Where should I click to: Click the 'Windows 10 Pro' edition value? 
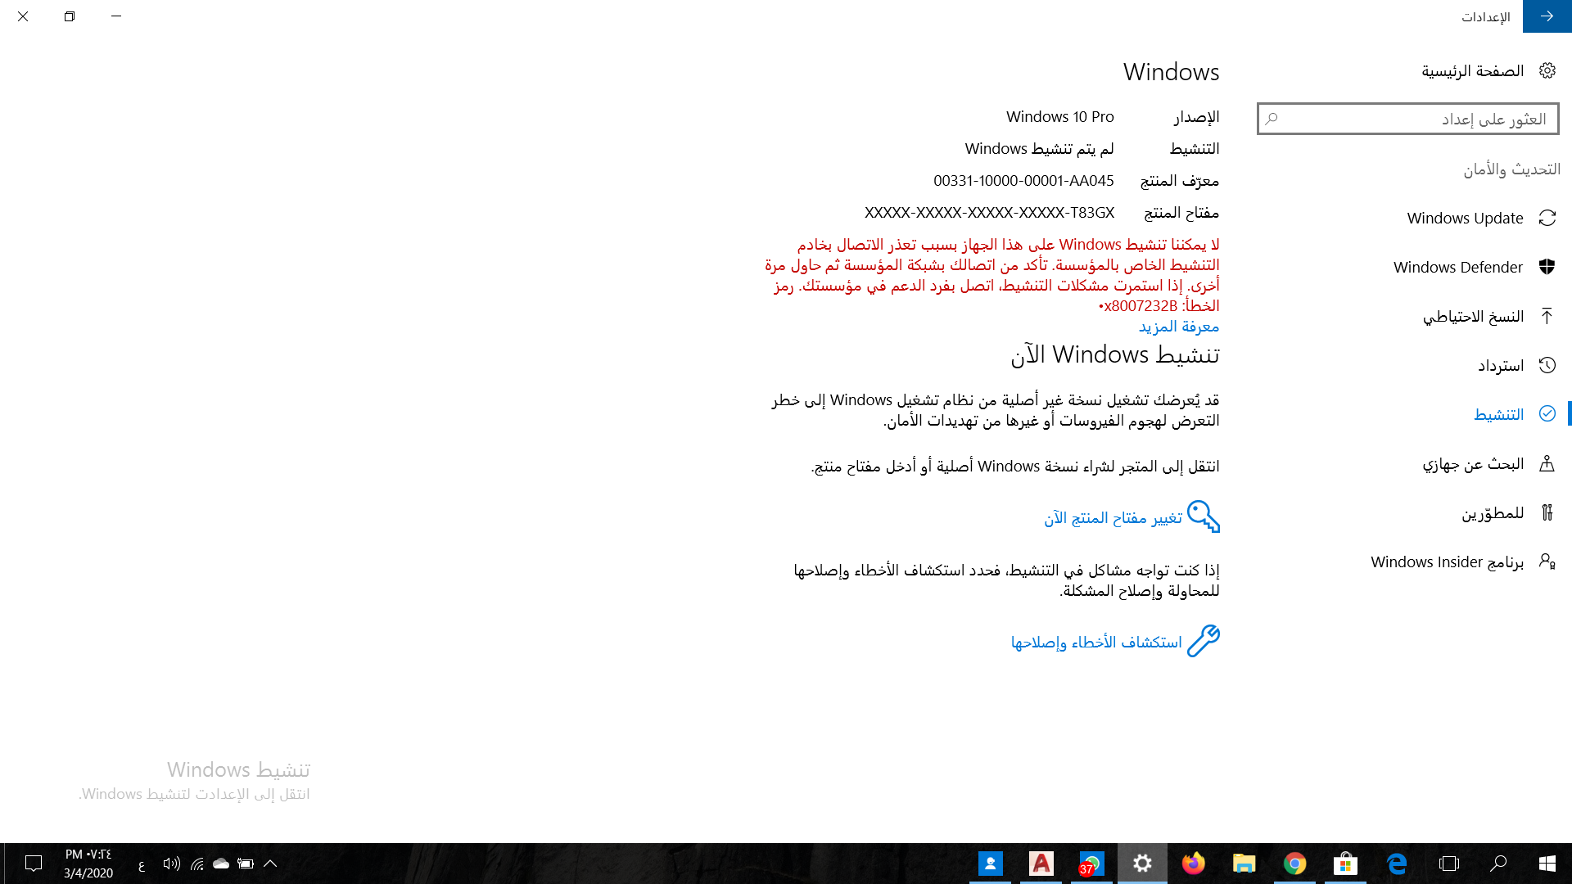tap(1060, 116)
